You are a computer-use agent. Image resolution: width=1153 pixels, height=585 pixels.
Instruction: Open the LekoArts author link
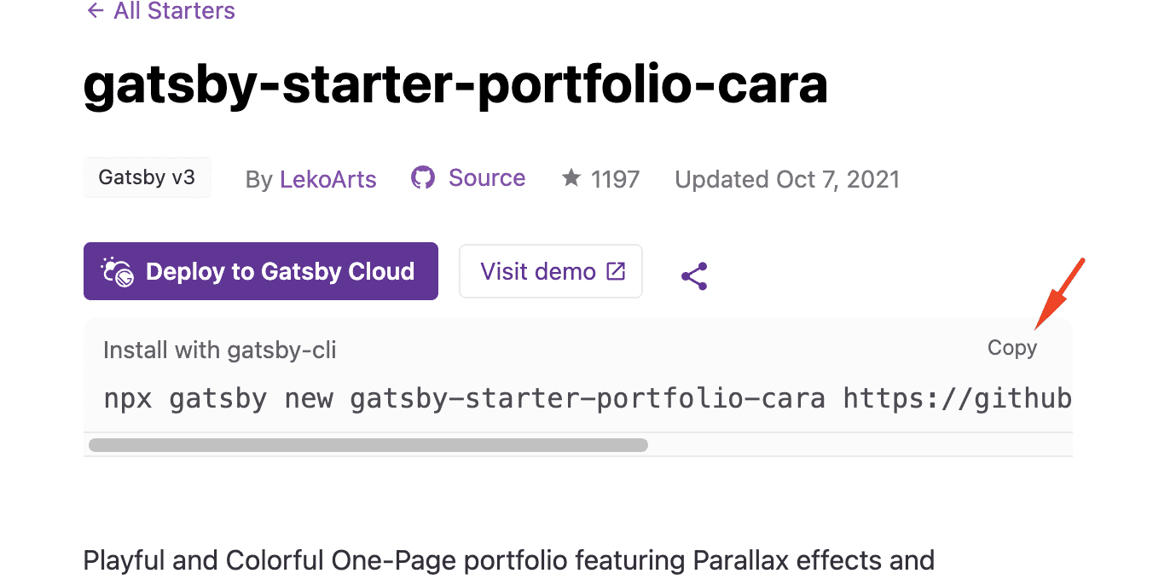click(x=327, y=179)
